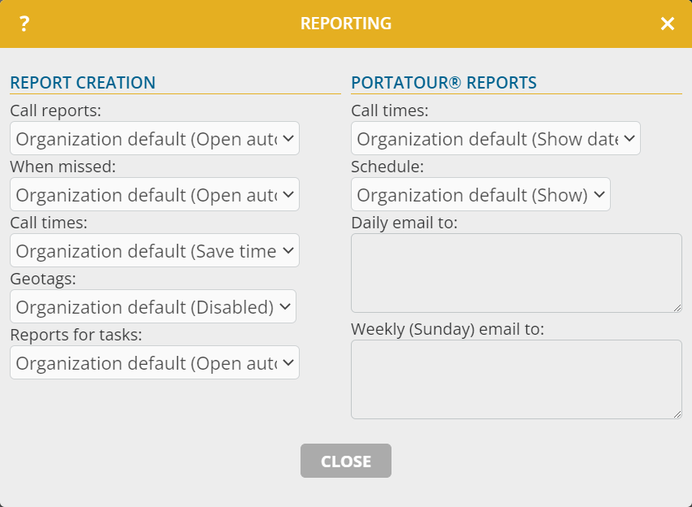This screenshot has height=507, width=692.
Task: Open the Reports for tasks dropdown
Action: [154, 362]
